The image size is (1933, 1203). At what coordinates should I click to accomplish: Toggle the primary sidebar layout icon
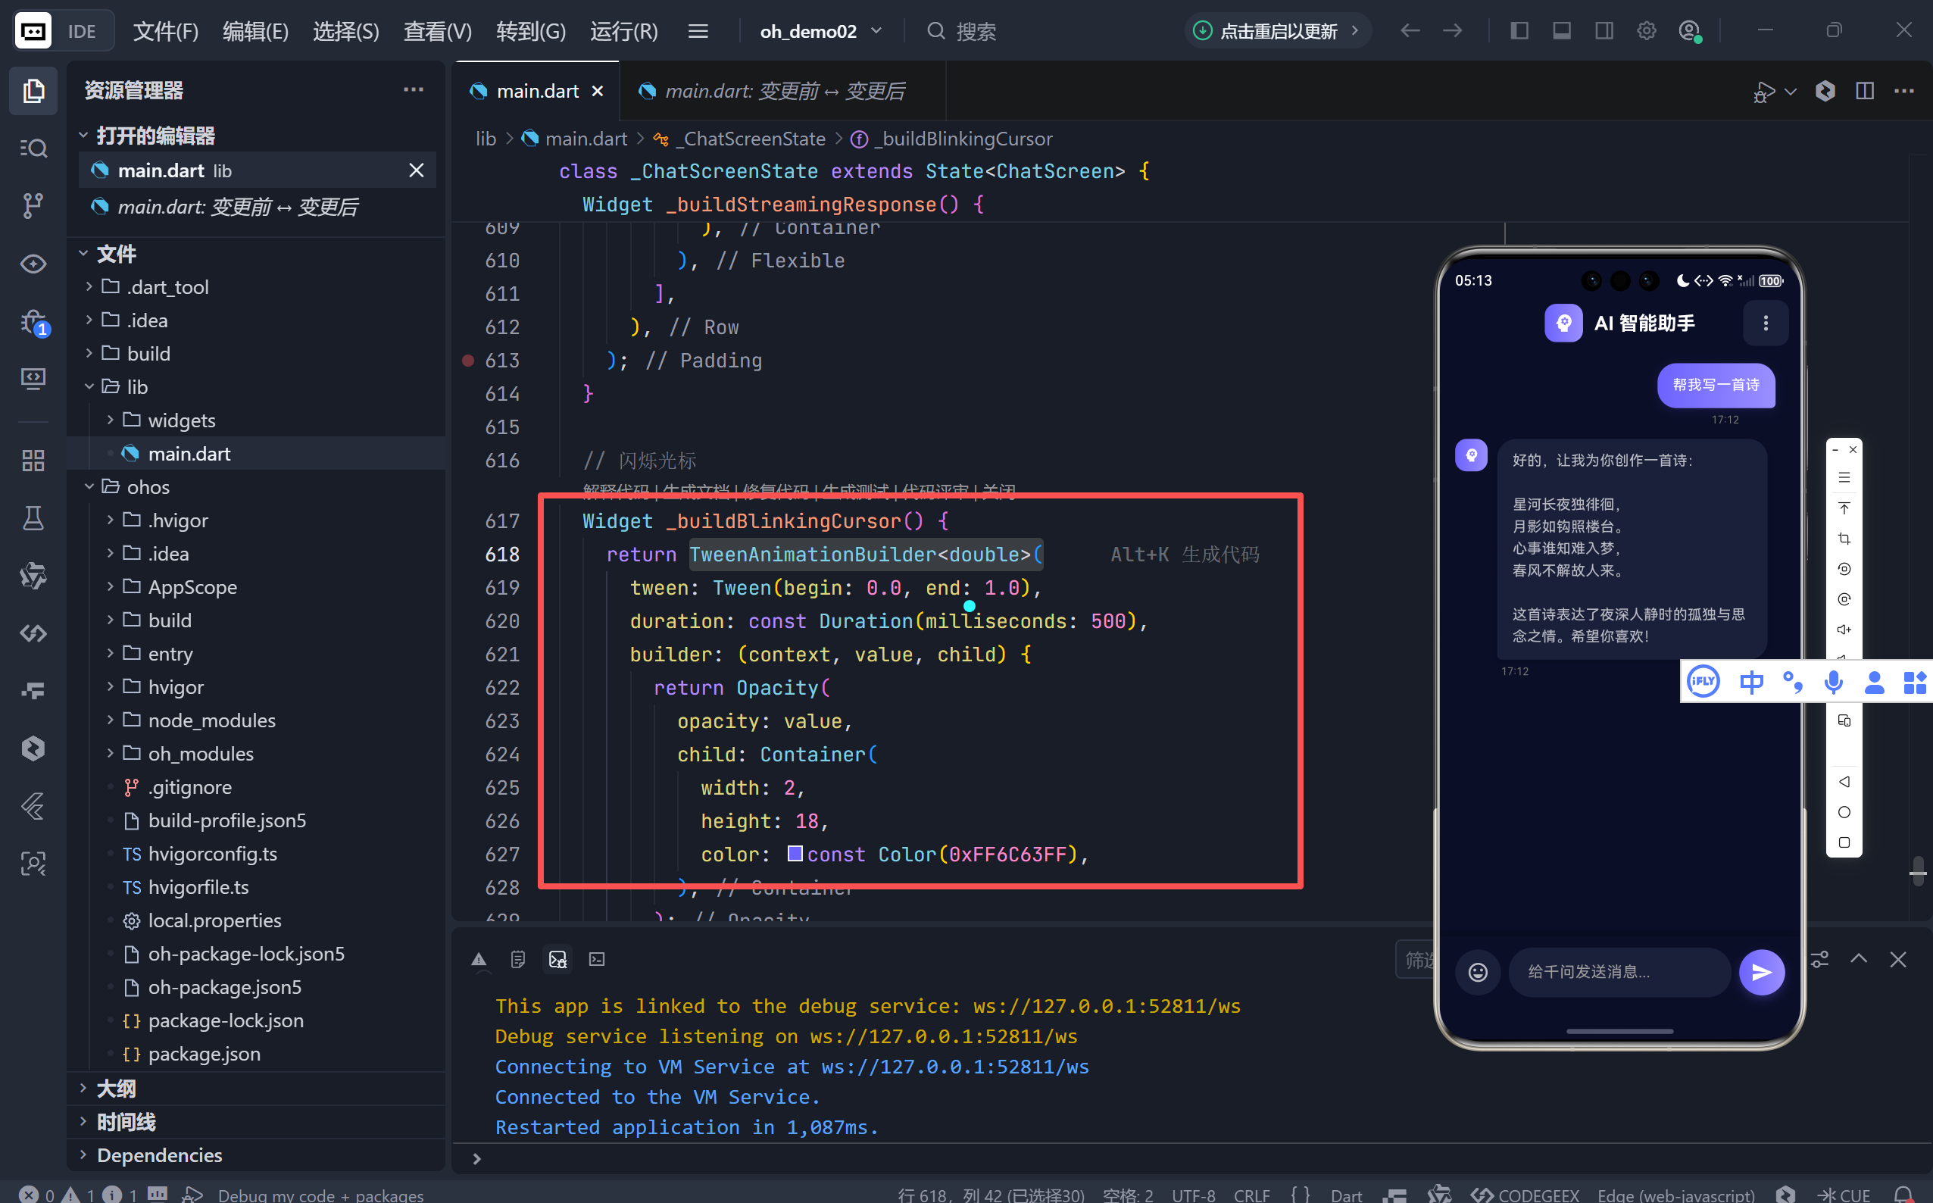click(x=1519, y=31)
